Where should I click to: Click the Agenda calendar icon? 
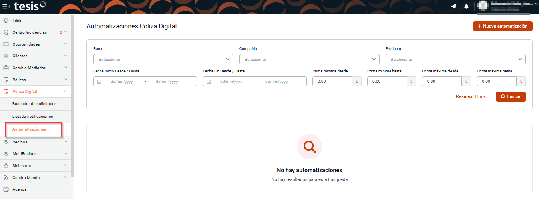coord(6,189)
